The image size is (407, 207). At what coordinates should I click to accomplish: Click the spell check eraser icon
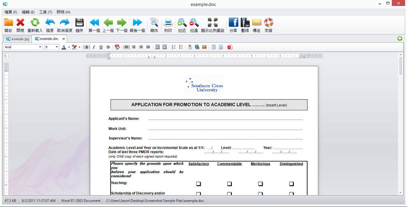(117, 47)
